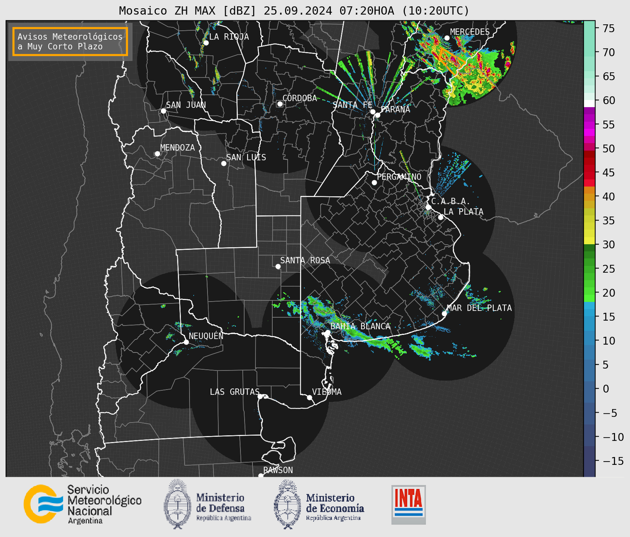Click the CÓRDOBA city marker dot
630x537 pixels.
tap(280, 104)
